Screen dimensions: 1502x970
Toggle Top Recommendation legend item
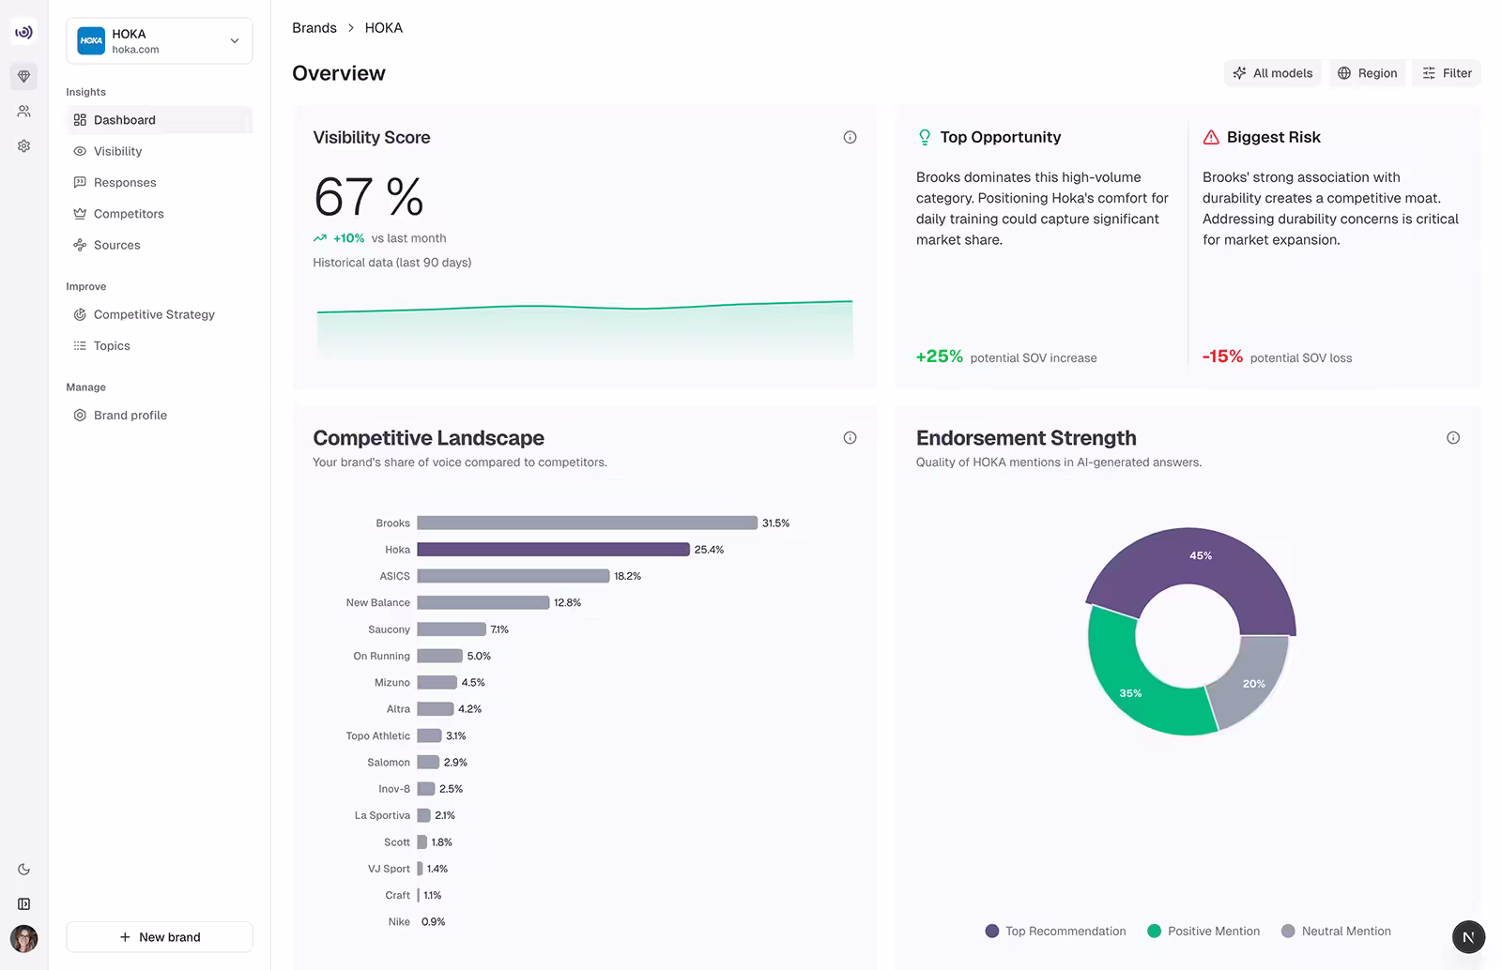click(x=1055, y=932)
